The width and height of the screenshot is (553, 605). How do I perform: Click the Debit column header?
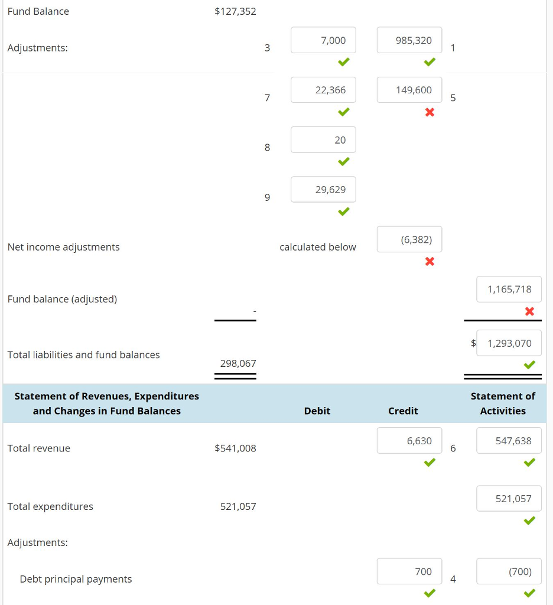[317, 411]
